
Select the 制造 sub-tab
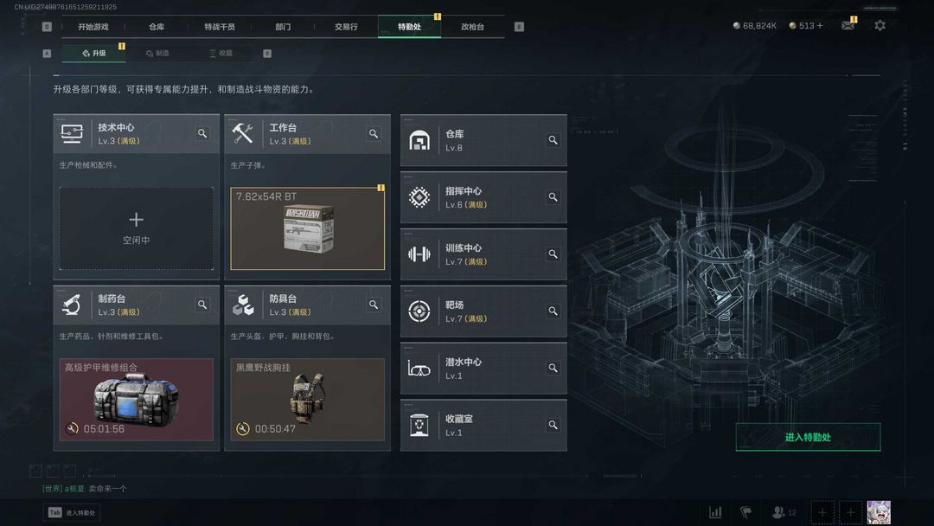158,53
